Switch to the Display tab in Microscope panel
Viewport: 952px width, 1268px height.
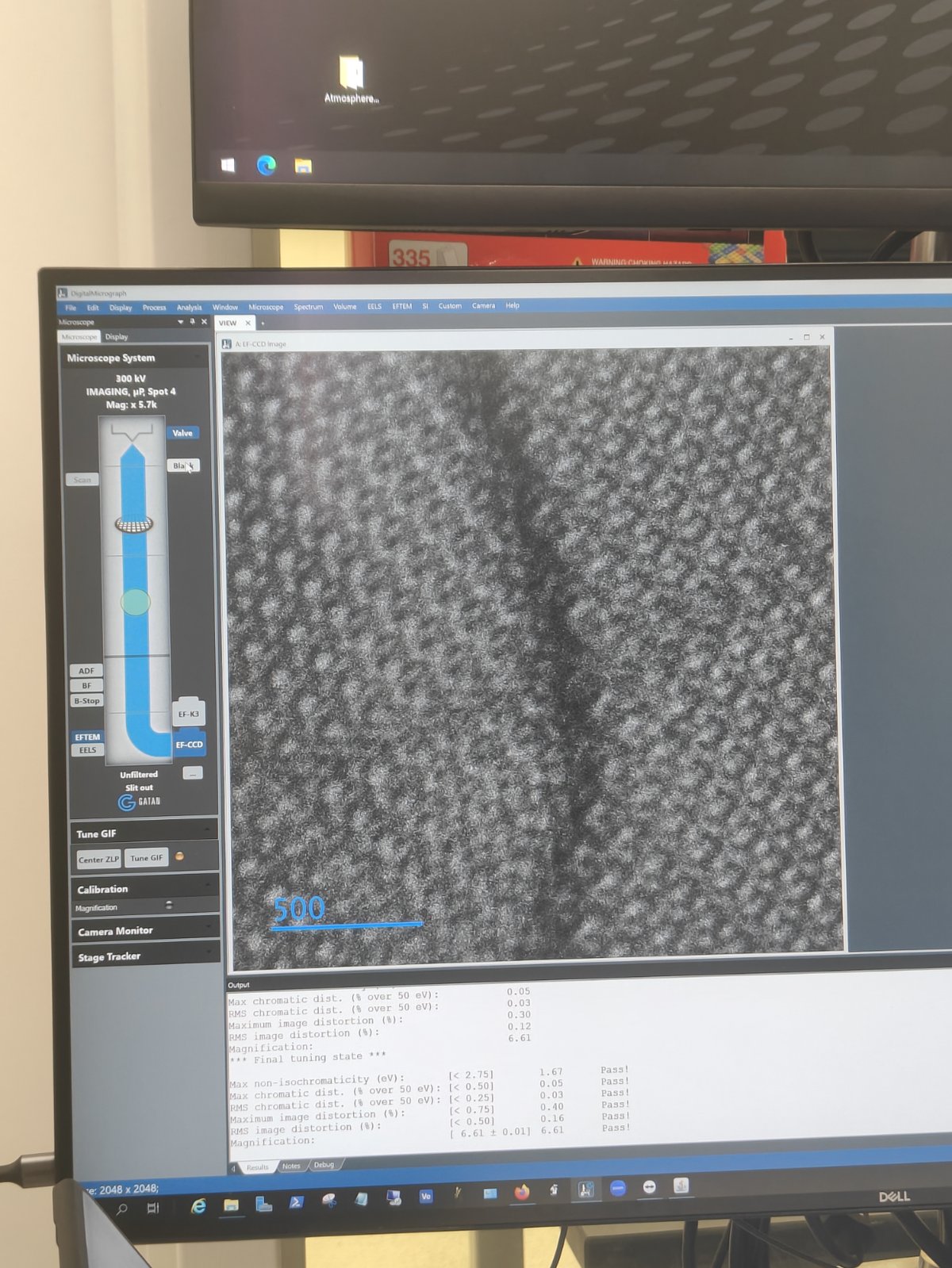(117, 337)
